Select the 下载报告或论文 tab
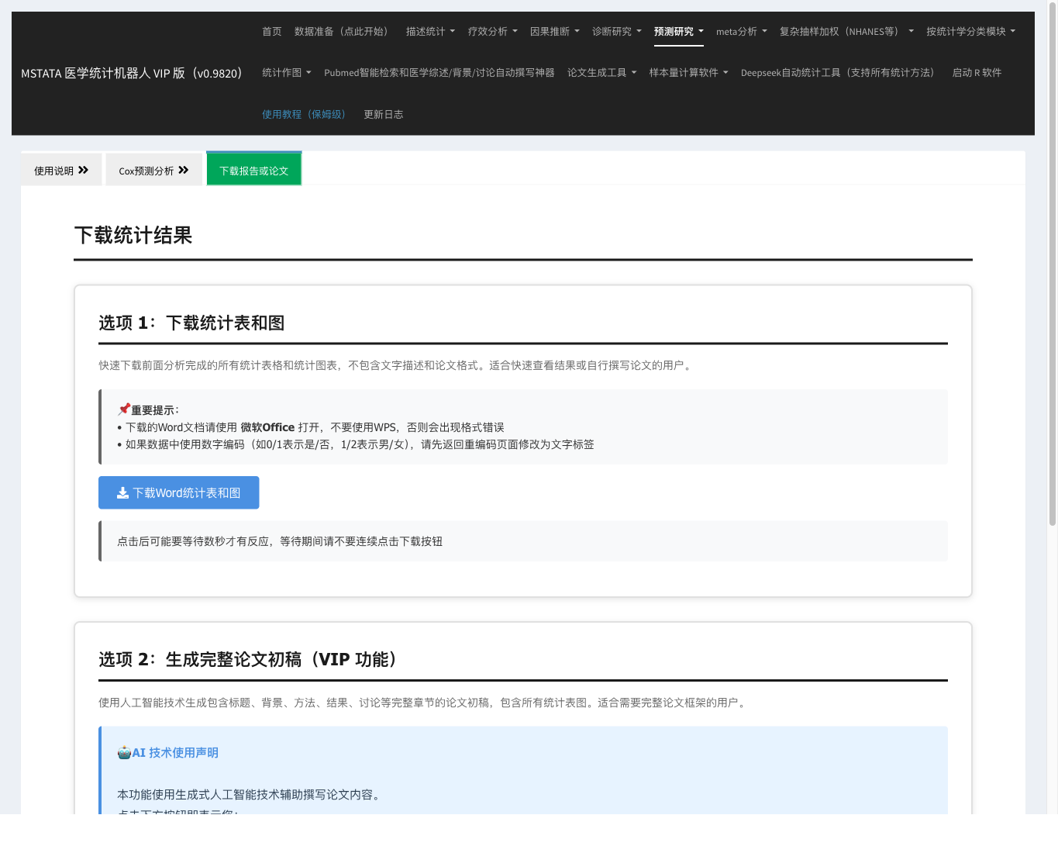The width and height of the screenshot is (1058, 853). (253, 170)
